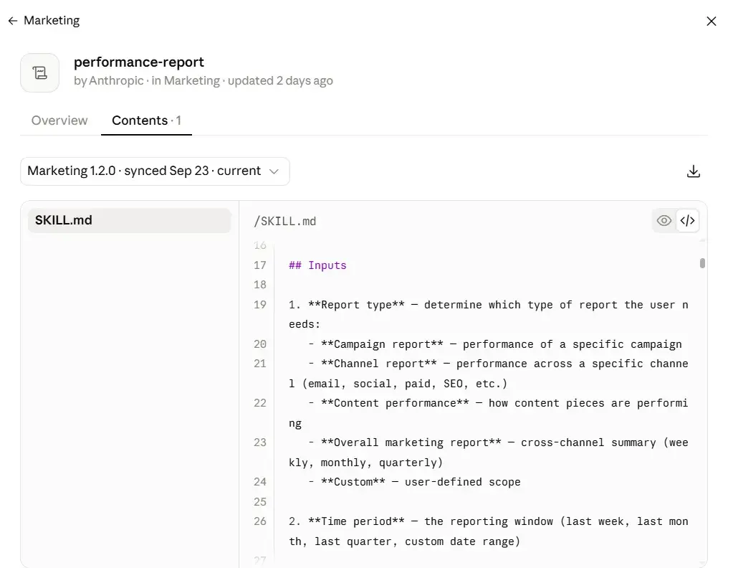The width and height of the screenshot is (733, 568).
Task: Click the 'updated 2 days ago' subtitle text
Action: tap(280, 80)
